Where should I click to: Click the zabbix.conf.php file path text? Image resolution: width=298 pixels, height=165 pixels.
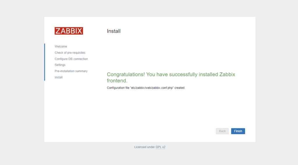[152, 88]
